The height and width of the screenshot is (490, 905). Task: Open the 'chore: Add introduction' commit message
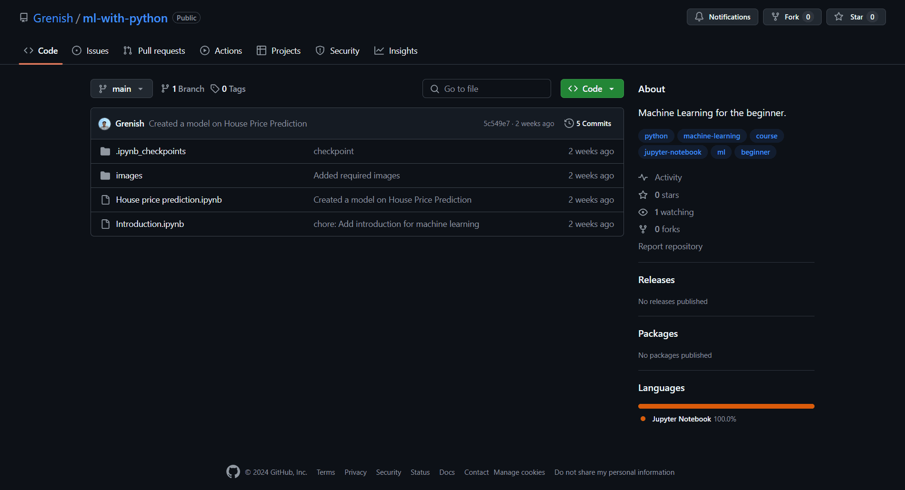pyautogui.click(x=396, y=224)
